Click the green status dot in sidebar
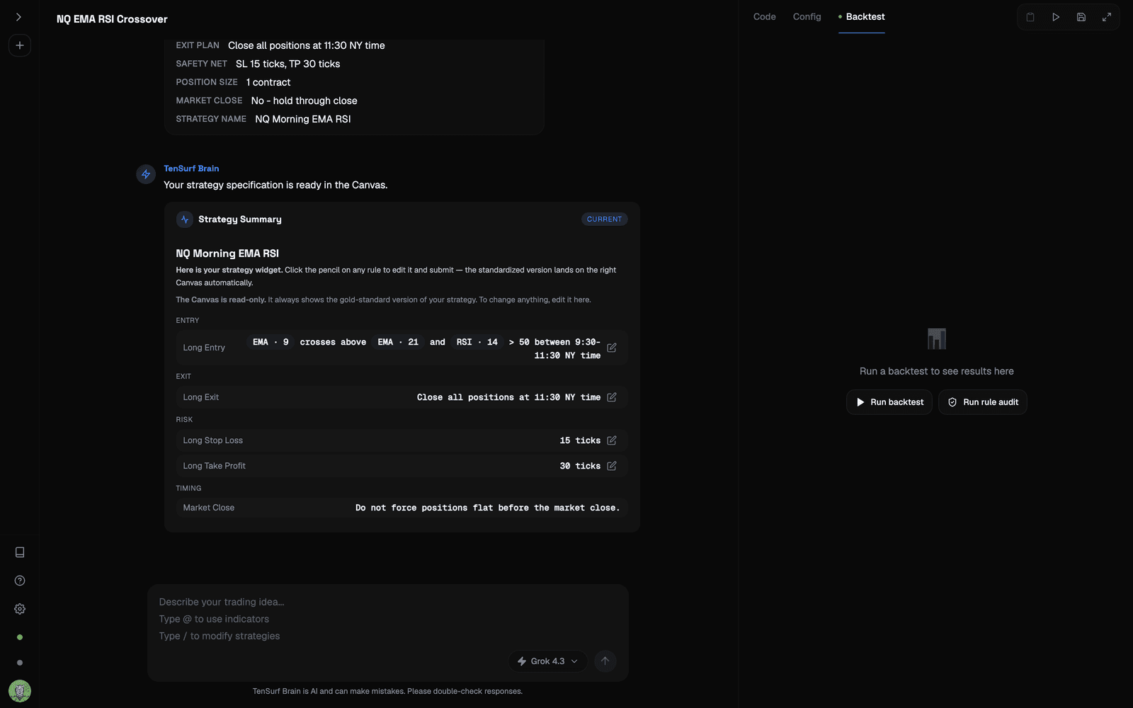This screenshot has width=1133, height=708. 20,637
